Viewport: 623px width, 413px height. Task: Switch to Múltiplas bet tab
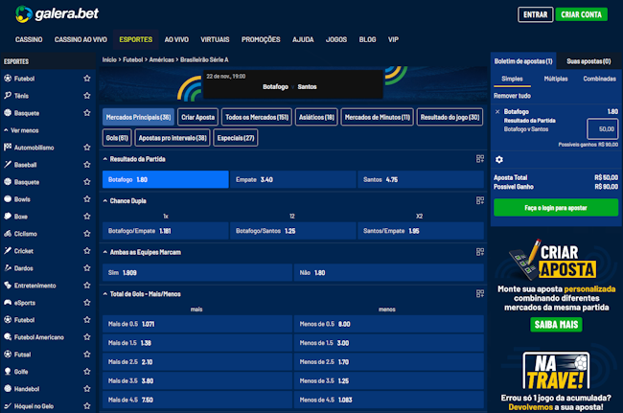pyautogui.click(x=556, y=79)
